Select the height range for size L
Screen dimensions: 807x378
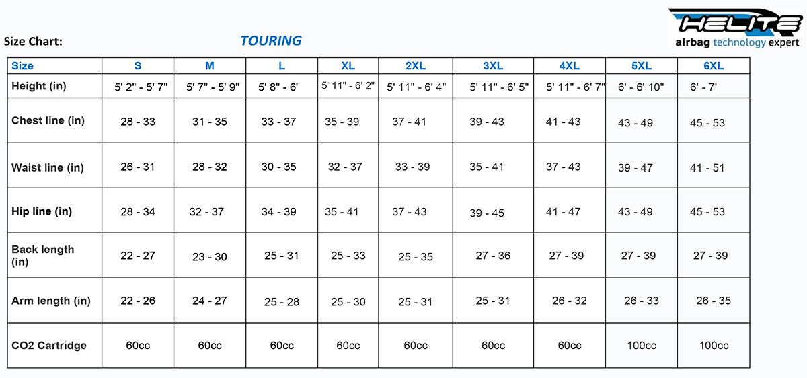click(278, 87)
